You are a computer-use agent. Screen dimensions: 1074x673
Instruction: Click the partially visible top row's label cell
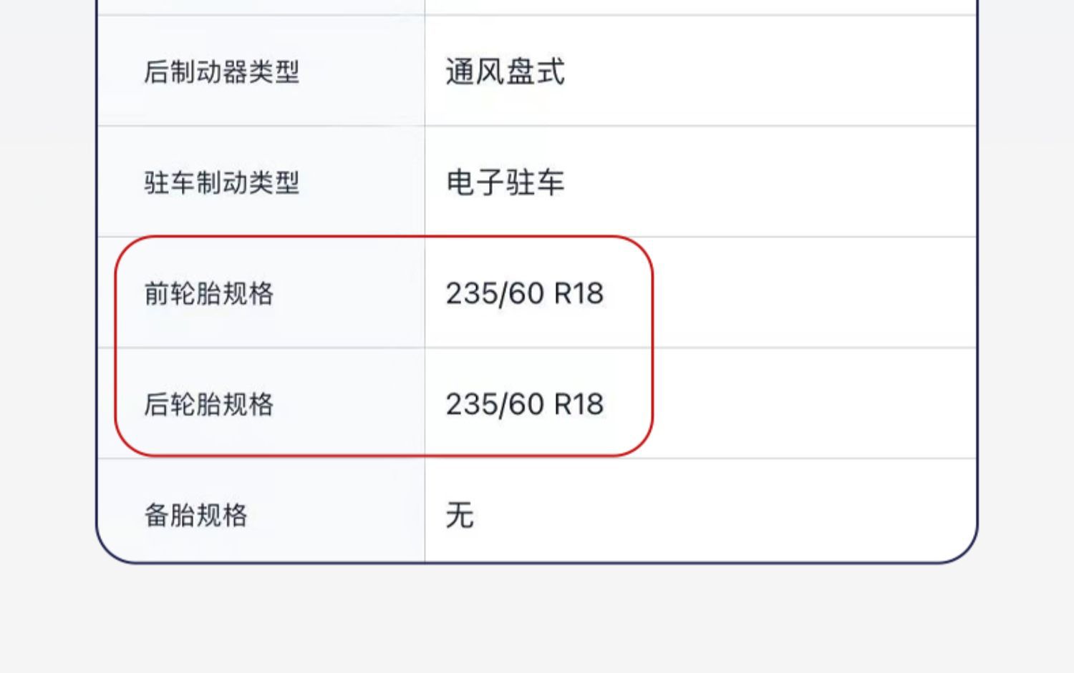click(x=261, y=6)
